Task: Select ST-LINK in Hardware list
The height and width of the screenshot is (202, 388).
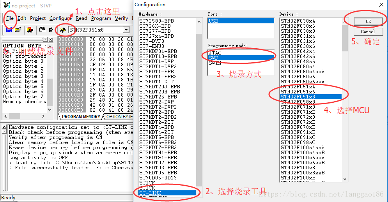Action: coord(167,193)
